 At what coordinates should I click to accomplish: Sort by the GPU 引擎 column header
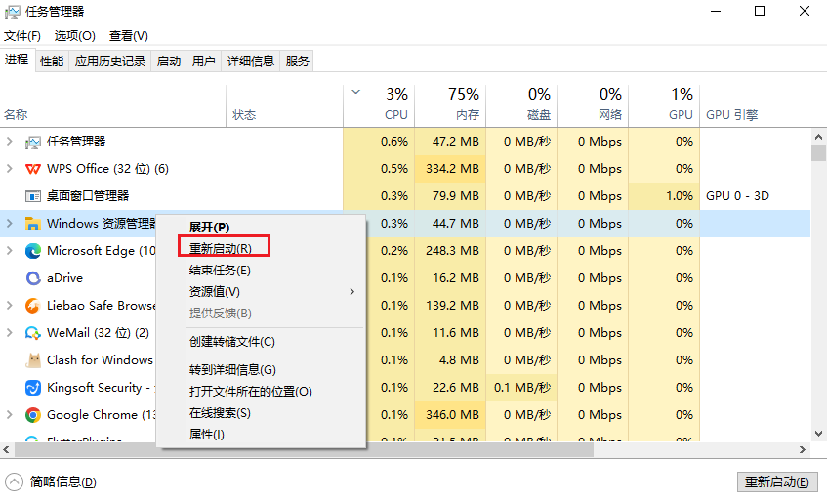tap(755, 106)
